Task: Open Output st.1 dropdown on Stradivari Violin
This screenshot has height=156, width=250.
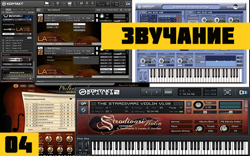Action: pyautogui.click(x=127, y=108)
